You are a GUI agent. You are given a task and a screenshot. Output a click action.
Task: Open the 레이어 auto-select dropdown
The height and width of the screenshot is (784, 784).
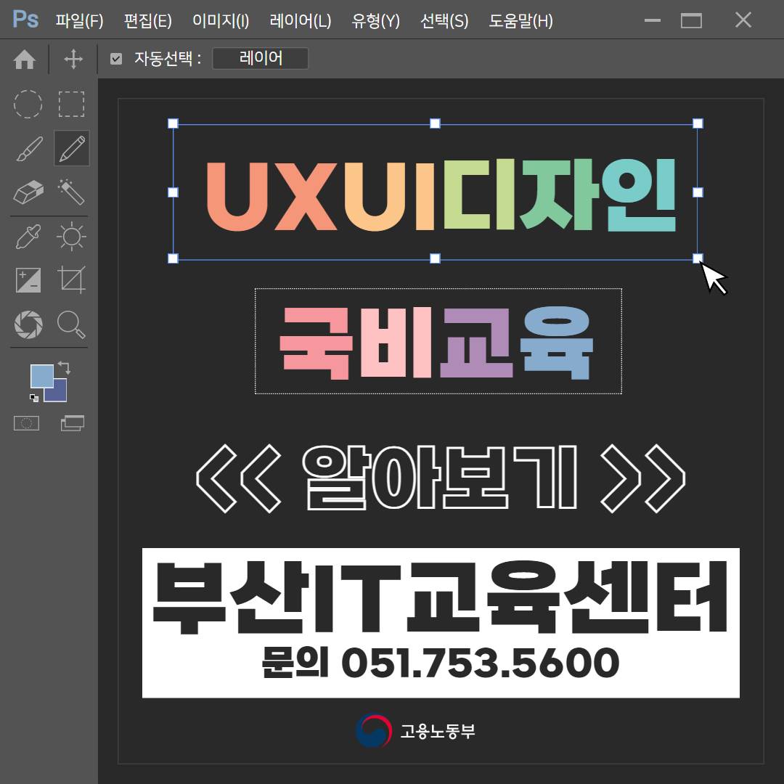(260, 59)
